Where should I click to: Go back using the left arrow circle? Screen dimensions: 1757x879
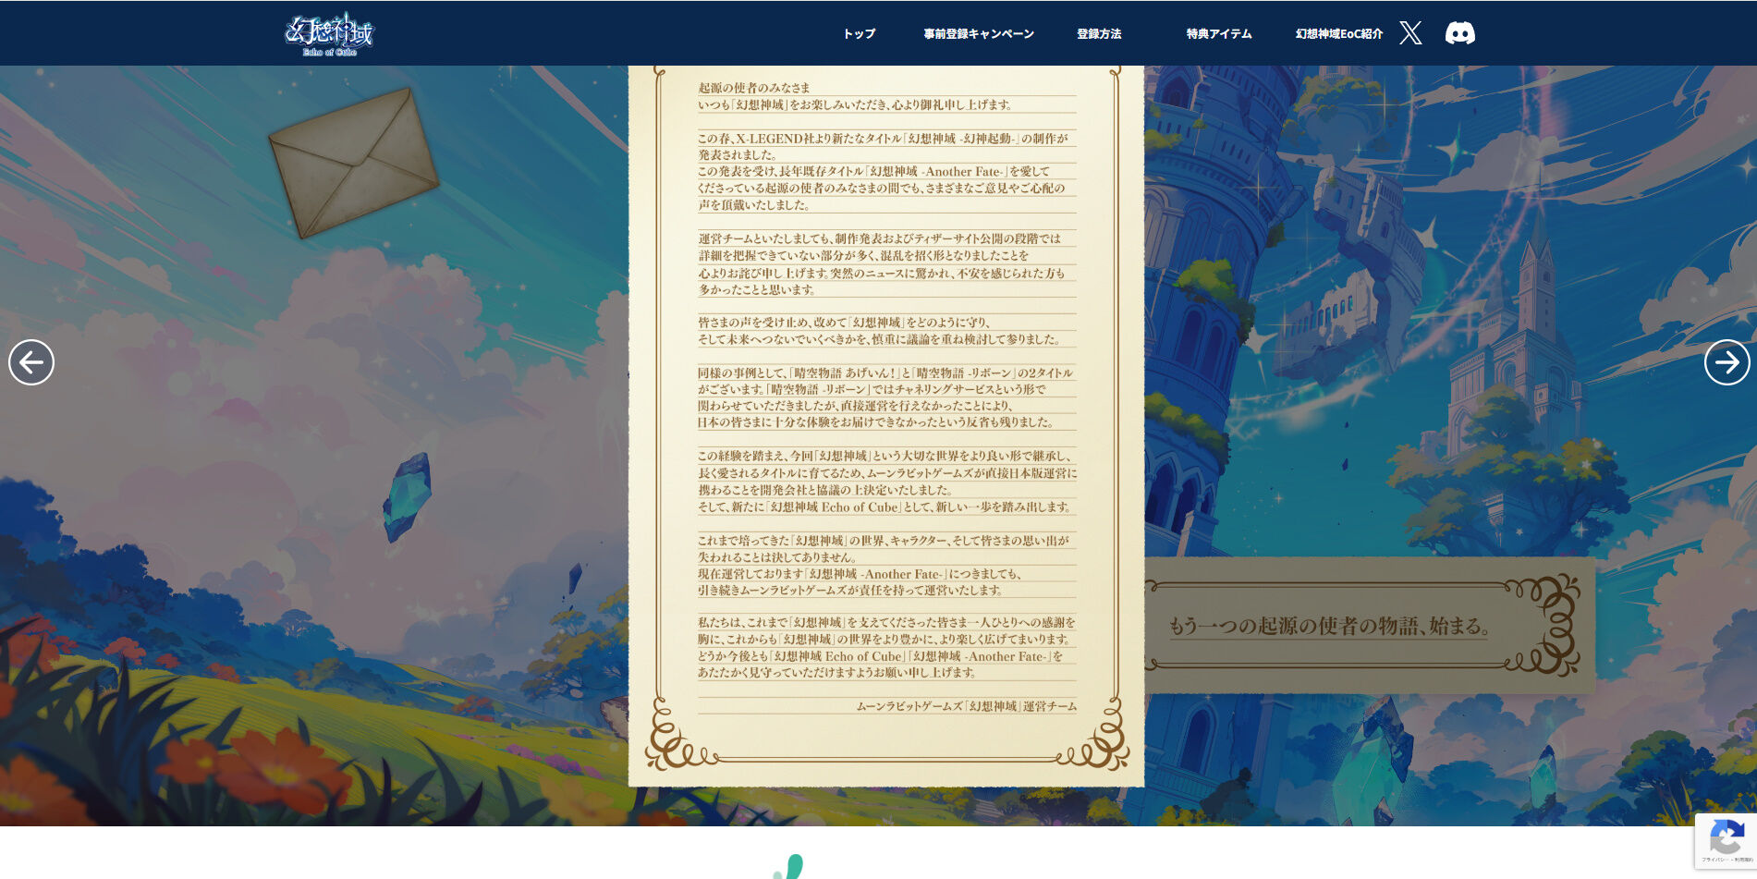point(31,362)
